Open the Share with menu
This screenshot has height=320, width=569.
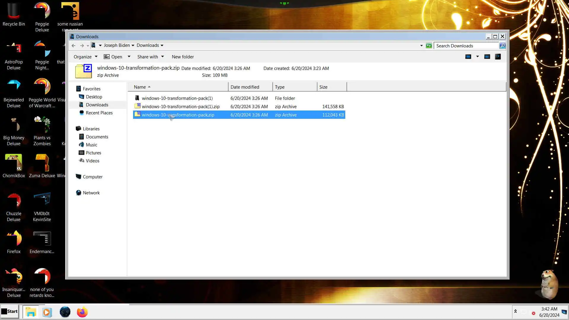pyautogui.click(x=150, y=57)
